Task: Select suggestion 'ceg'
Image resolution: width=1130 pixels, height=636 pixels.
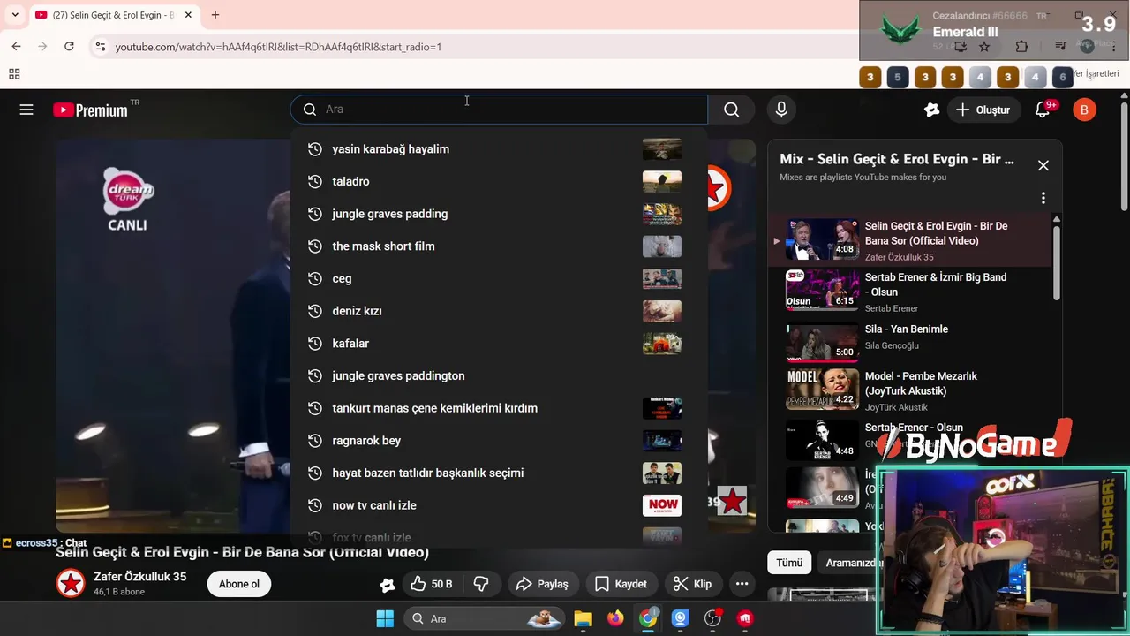Action: [x=499, y=278]
